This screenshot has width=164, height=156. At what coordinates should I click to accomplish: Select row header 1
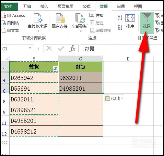point(5,67)
